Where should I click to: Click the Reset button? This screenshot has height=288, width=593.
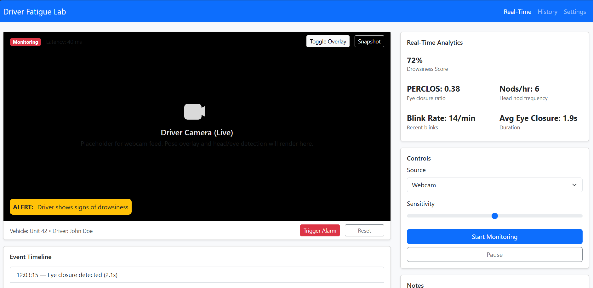[364, 231]
